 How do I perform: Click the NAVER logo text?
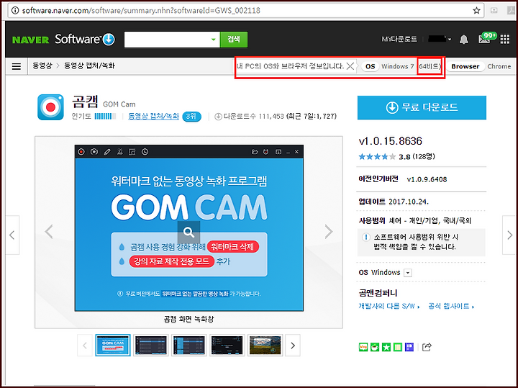click(x=31, y=40)
